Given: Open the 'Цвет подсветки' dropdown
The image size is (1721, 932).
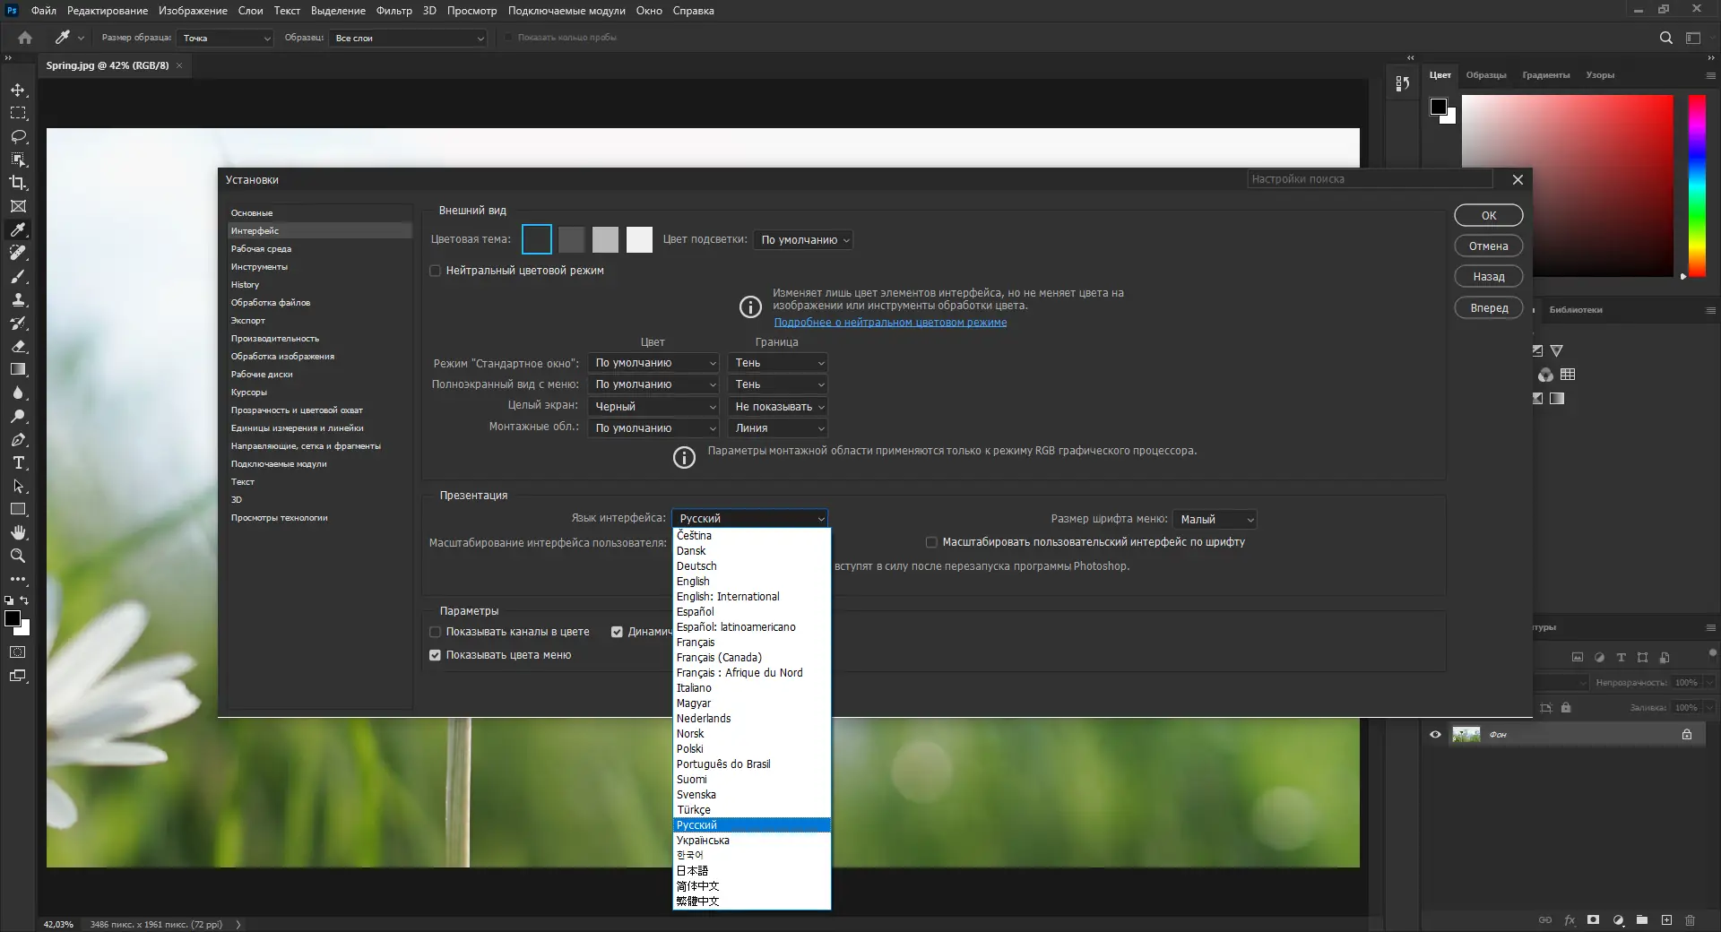Looking at the screenshot, I should pyautogui.click(x=803, y=240).
